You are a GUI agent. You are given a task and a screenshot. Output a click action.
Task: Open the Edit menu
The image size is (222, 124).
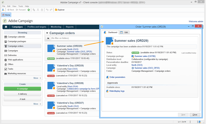(x=9, y=6)
